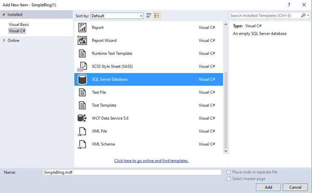The width and height of the screenshot is (312, 193).
Task: Select the XML File row text
Action: (x=100, y=131)
